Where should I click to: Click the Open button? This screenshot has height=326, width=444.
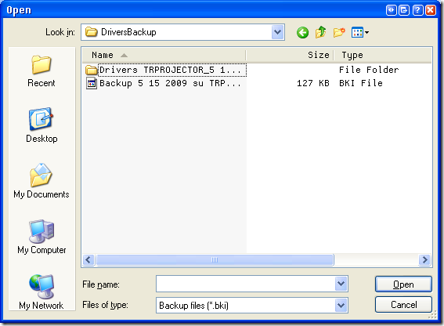coord(403,284)
